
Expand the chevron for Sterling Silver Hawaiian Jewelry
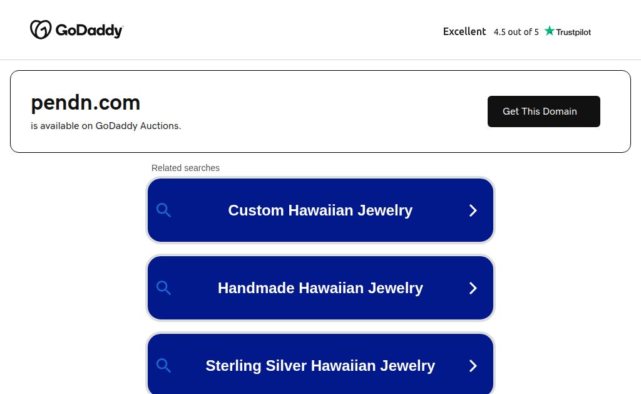click(x=473, y=366)
